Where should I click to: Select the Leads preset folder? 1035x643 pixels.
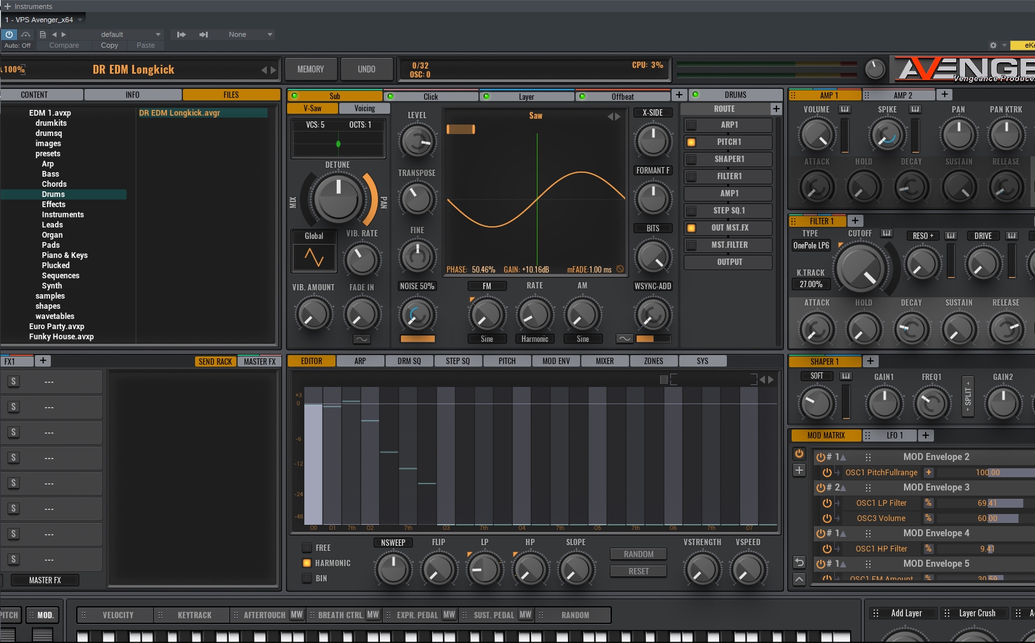coord(52,225)
